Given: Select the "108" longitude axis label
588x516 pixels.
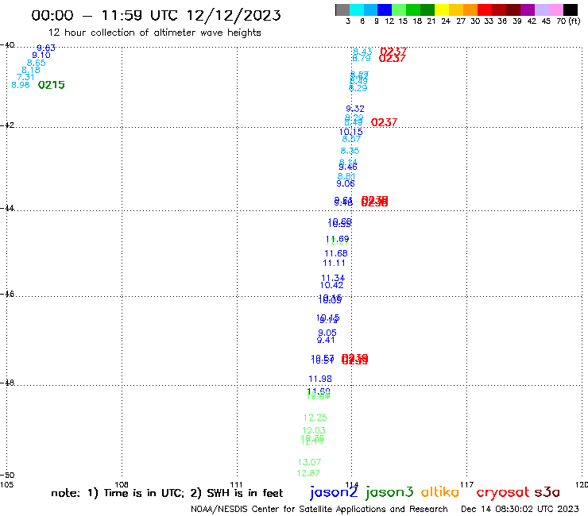Looking at the screenshot, I should coord(122,485).
